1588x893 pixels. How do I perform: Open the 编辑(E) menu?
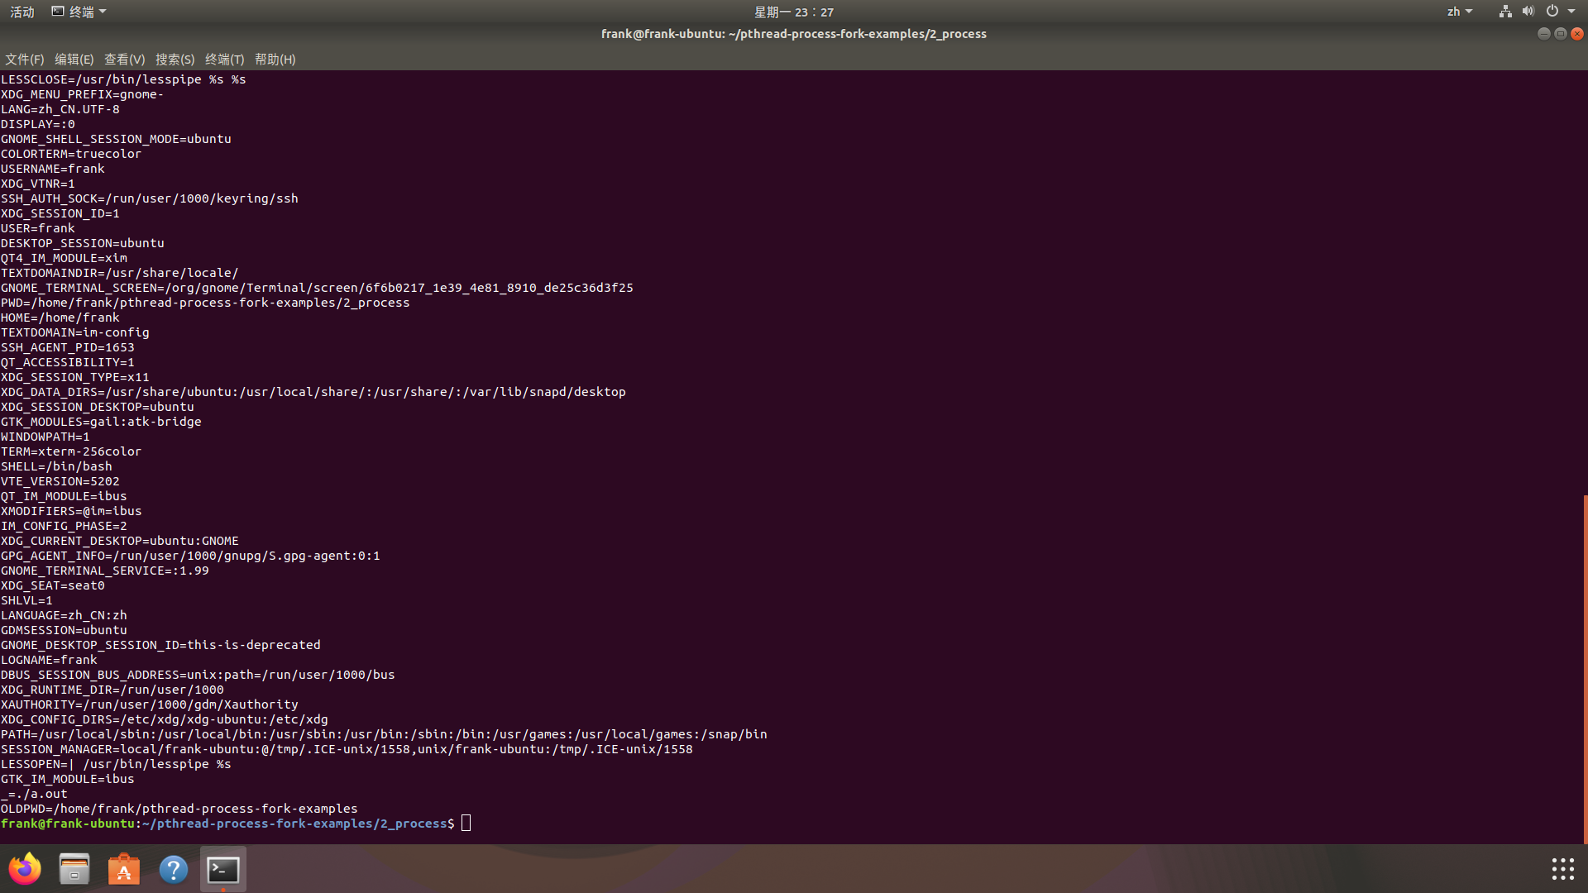(74, 60)
